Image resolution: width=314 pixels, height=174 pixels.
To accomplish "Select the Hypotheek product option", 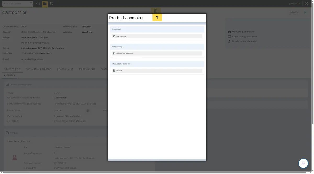I will pyautogui.click(x=157, y=36).
